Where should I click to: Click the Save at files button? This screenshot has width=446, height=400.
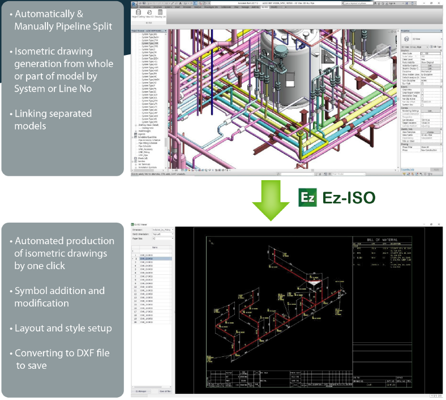164,392
